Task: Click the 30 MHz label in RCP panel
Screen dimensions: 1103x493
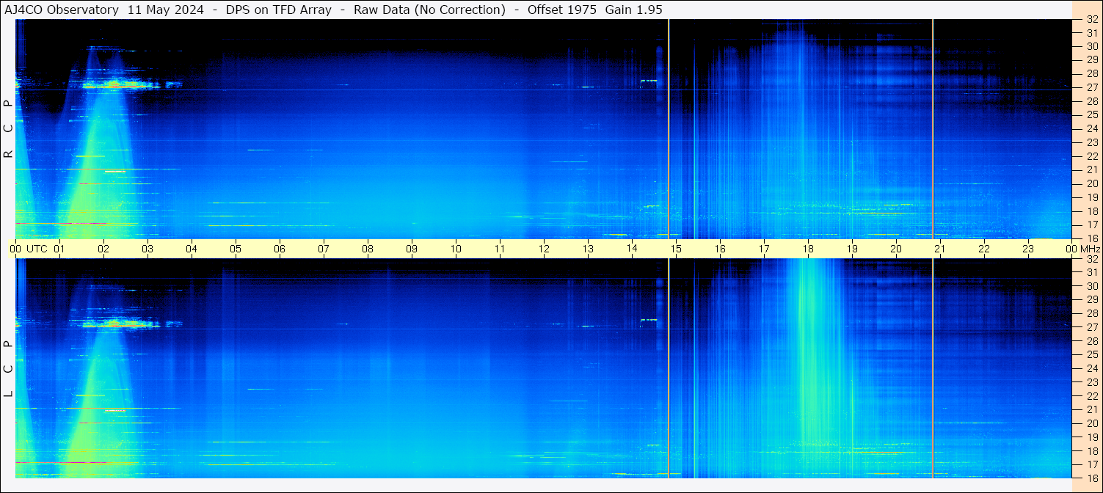Action: [1091, 46]
